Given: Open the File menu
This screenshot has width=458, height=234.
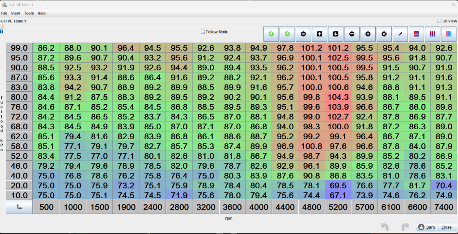Looking at the screenshot, I should pos(4,13).
